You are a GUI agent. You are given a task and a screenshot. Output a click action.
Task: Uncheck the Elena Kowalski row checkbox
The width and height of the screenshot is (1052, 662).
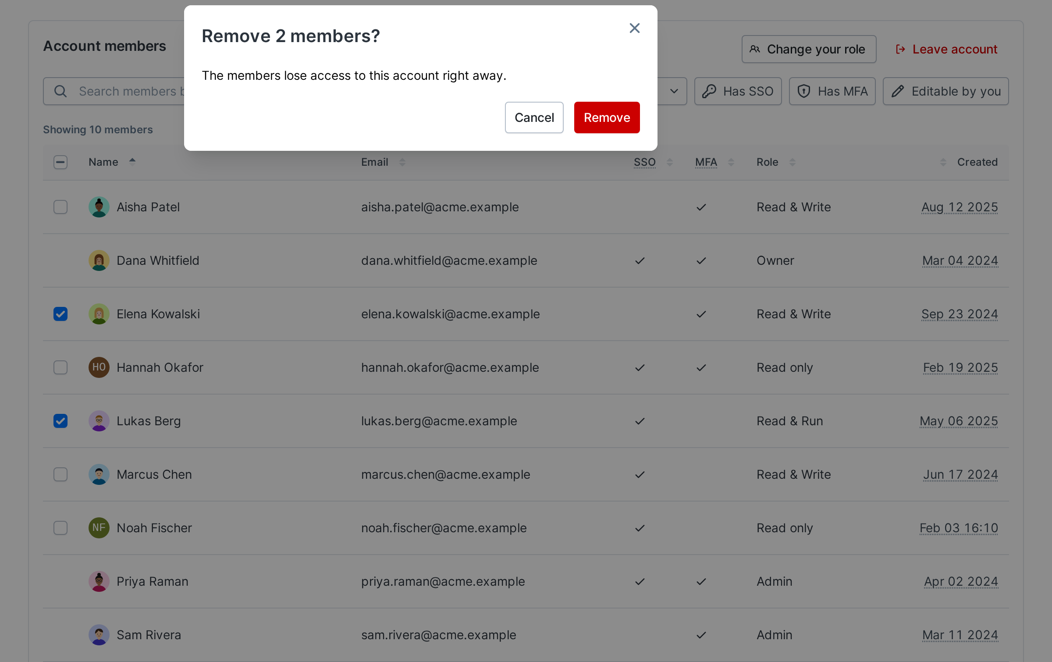click(x=60, y=314)
